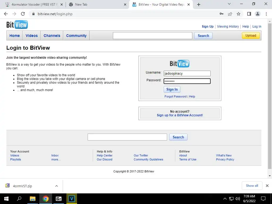Switch to the New Tab tab
272x204 pixels.
pyautogui.click(x=97, y=5)
